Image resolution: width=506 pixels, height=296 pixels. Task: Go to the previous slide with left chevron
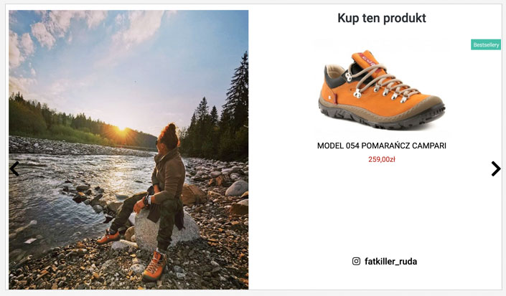[14, 168]
